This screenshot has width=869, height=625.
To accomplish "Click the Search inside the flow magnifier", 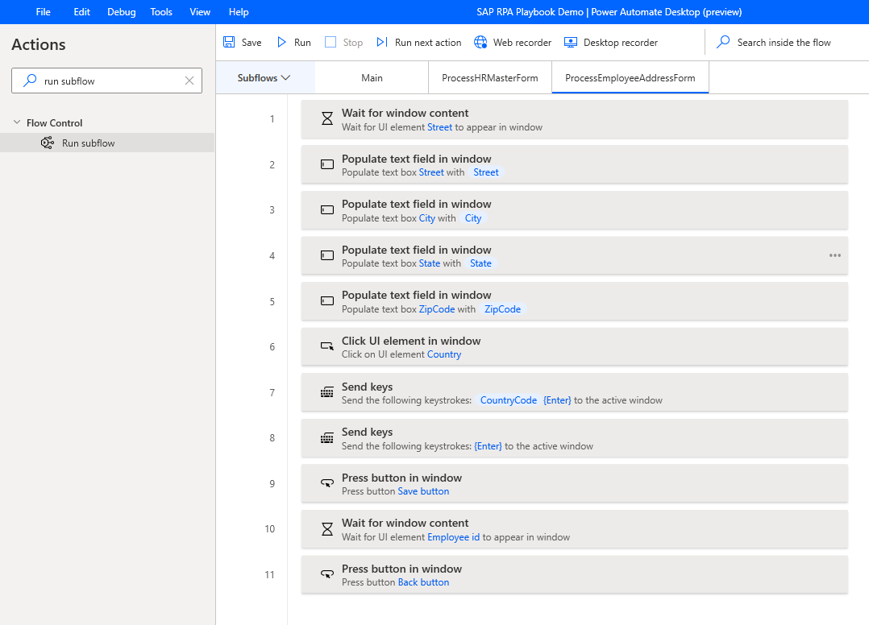I will coord(723,42).
